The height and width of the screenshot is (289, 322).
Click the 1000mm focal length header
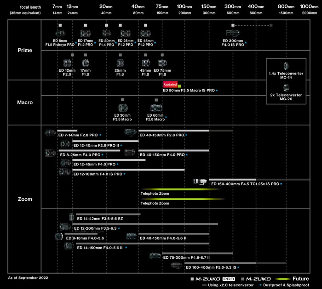coord(309,6)
